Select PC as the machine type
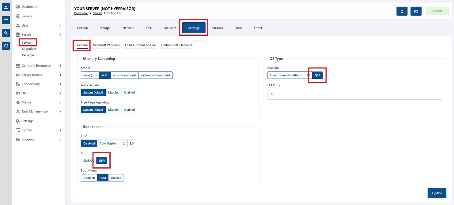The image size is (454, 205). pos(308,75)
